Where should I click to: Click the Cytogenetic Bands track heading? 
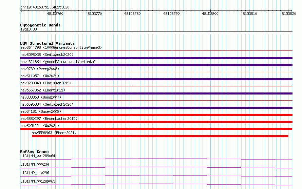coord(40,25)
